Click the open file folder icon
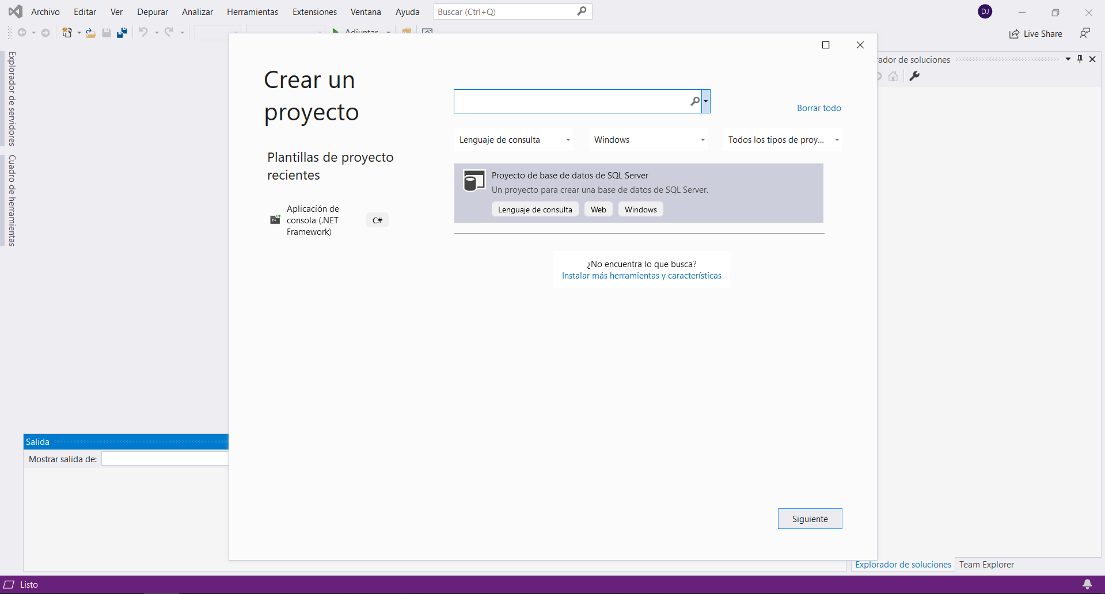 tap(90, 33)
